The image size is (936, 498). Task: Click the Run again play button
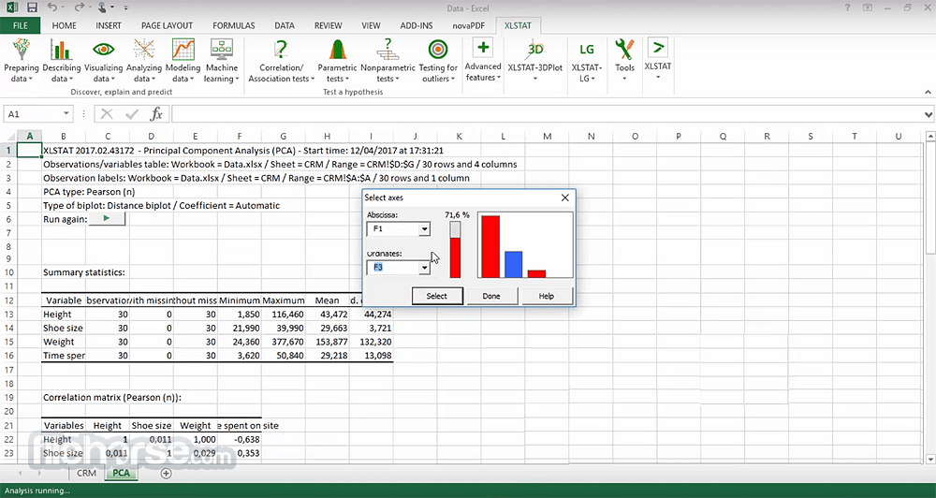point(107,218)
